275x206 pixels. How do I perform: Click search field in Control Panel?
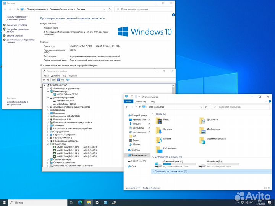click(144, 9)
